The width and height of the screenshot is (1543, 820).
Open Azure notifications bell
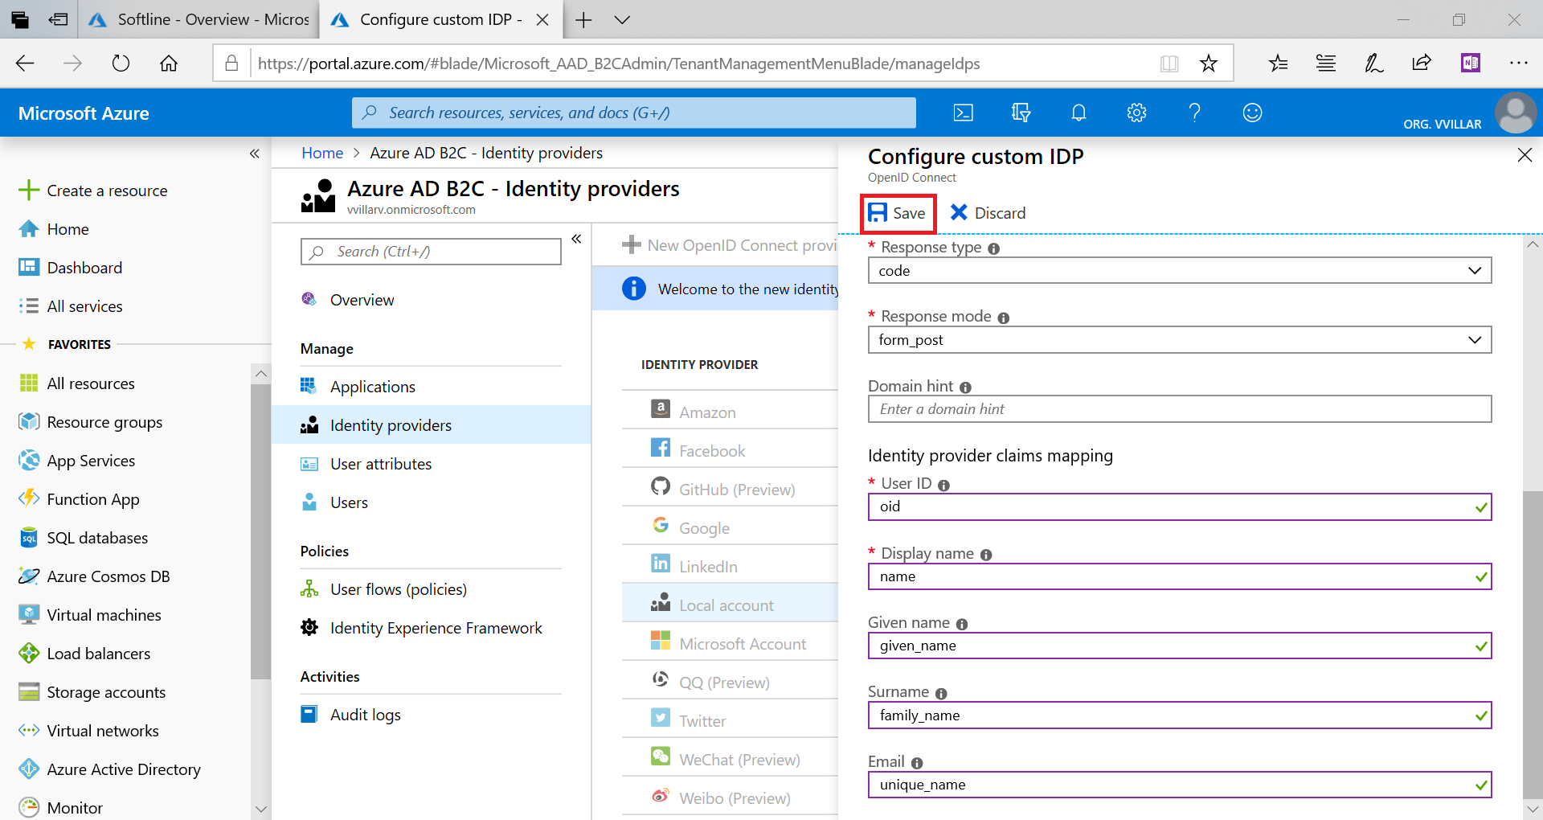(x=1078, y=113)
